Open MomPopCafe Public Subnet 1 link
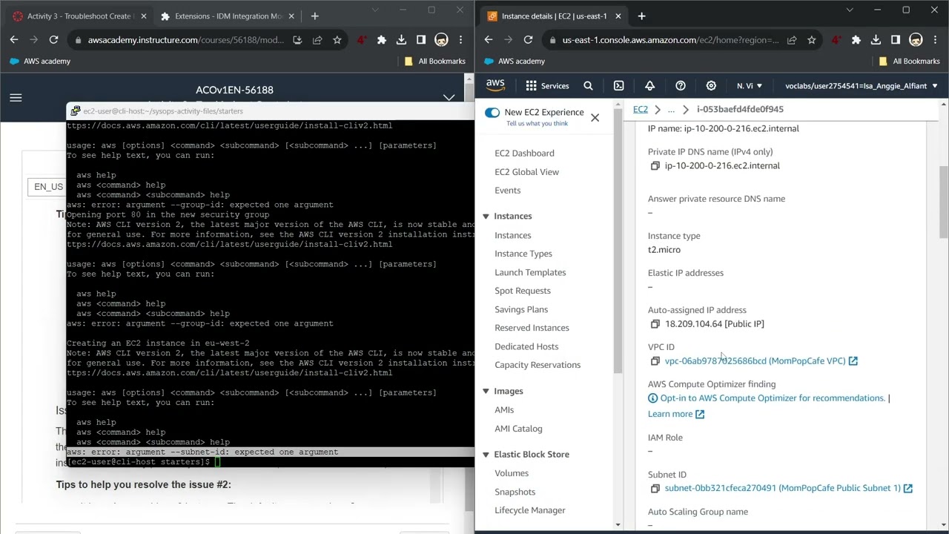The width and height of the screenshot is (949, 534). pos(782,488)
